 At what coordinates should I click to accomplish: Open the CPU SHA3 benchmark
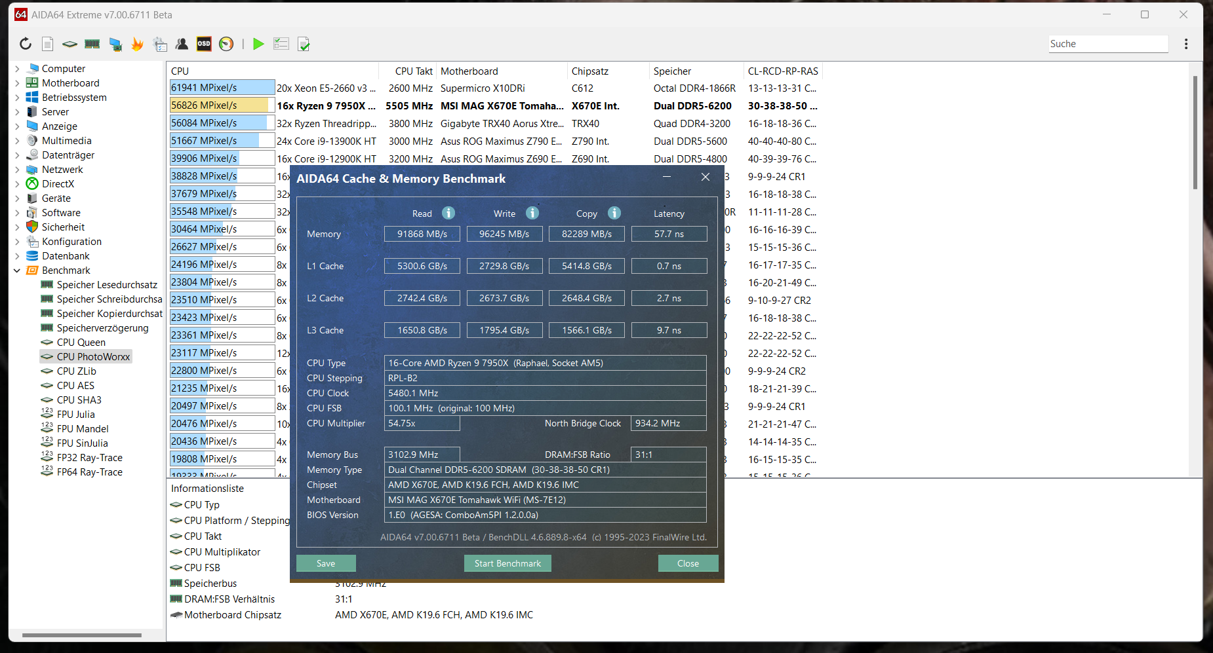coord(79,400)
